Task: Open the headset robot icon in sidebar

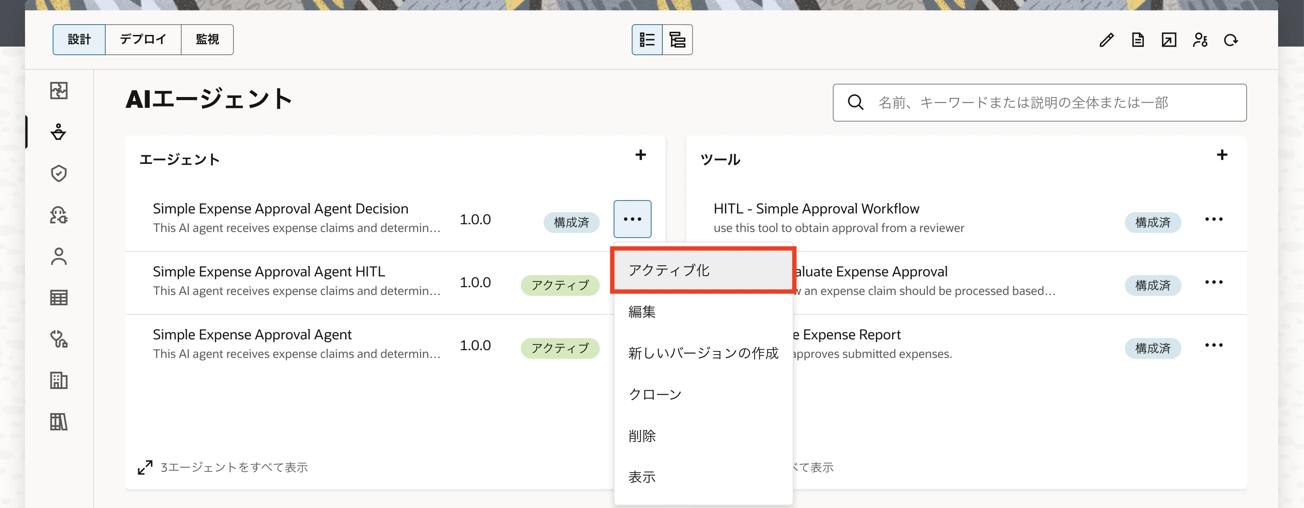Action: [59, 215]
